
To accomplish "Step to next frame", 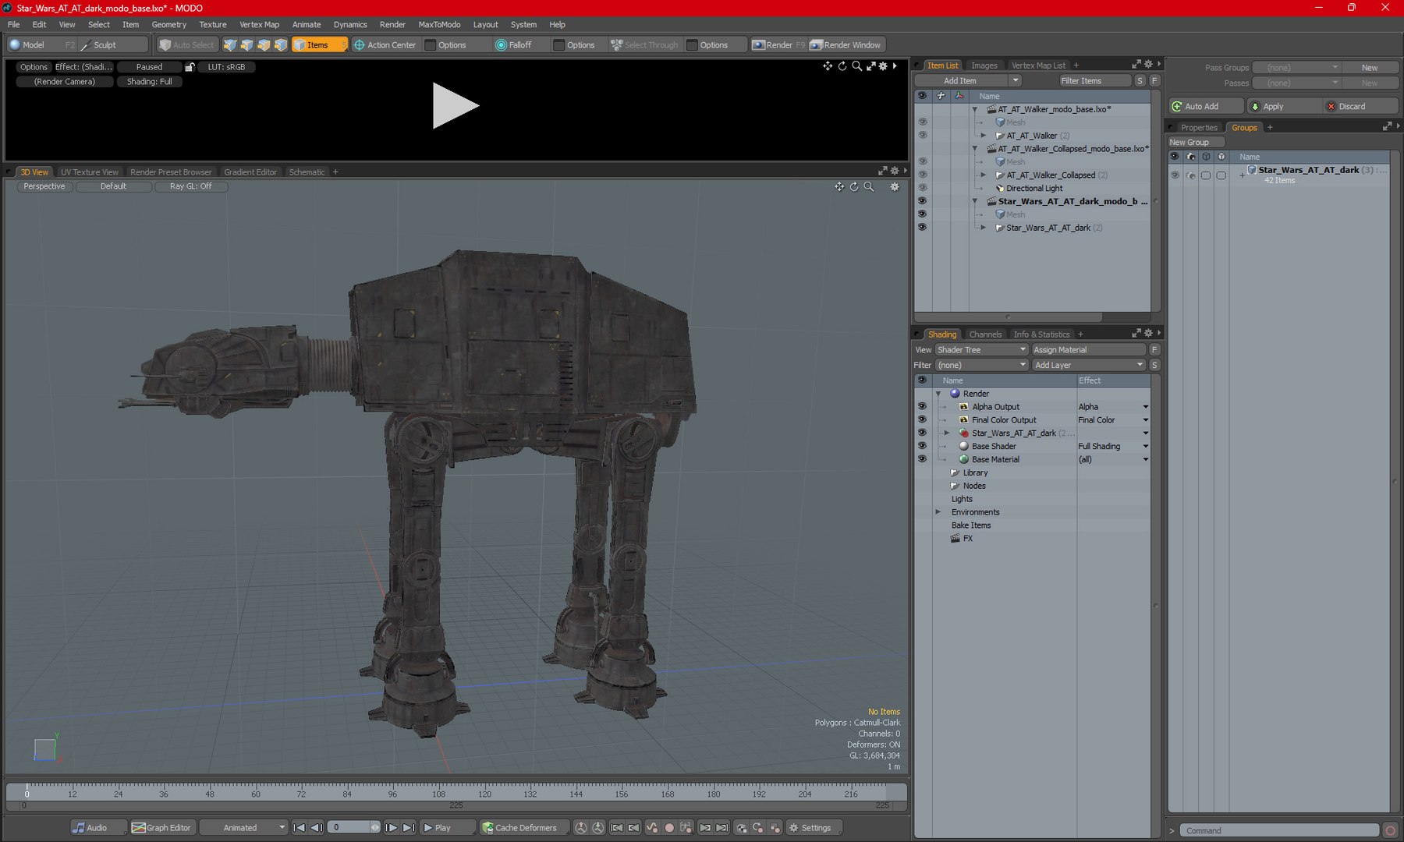I will [392, 828].
